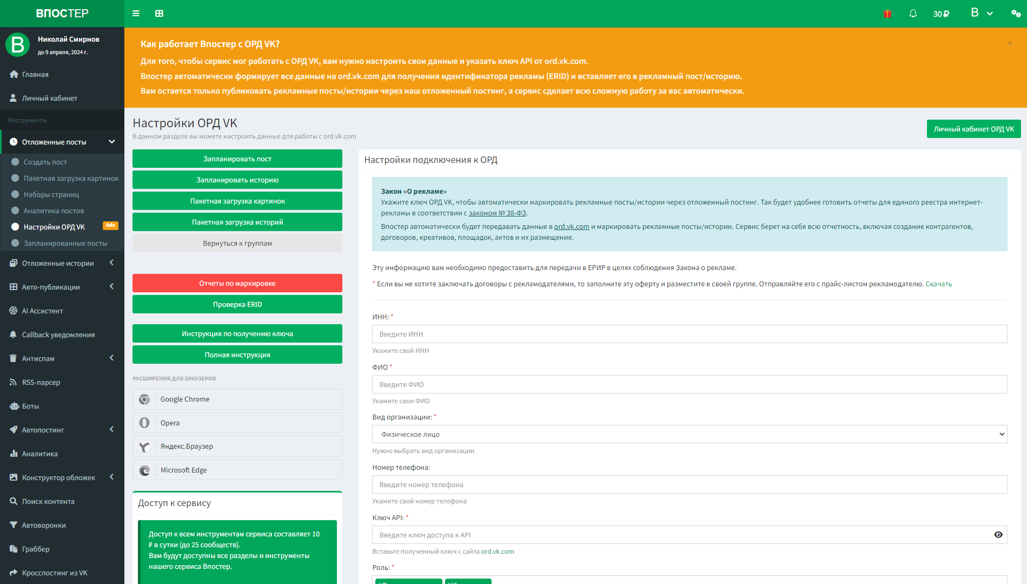Click the grid layout icon in header
1027x584 pixels.
click(x=159, y=14)
